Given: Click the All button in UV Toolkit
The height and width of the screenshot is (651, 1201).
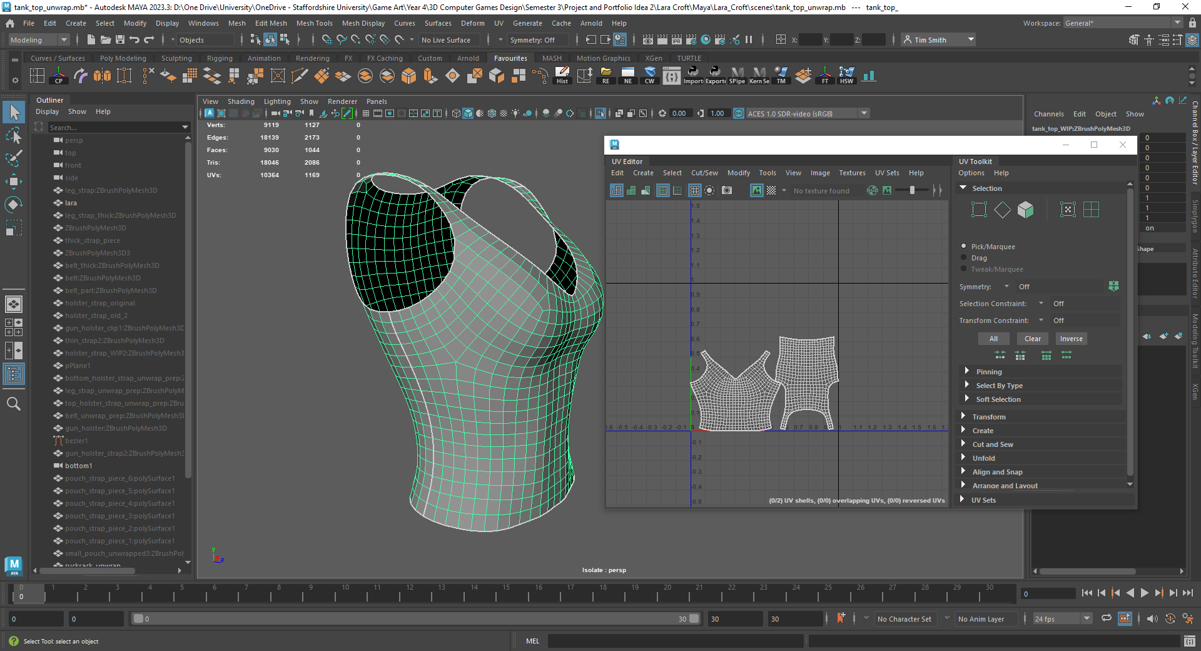Looking at the screenshot, I should coord(993,339).
